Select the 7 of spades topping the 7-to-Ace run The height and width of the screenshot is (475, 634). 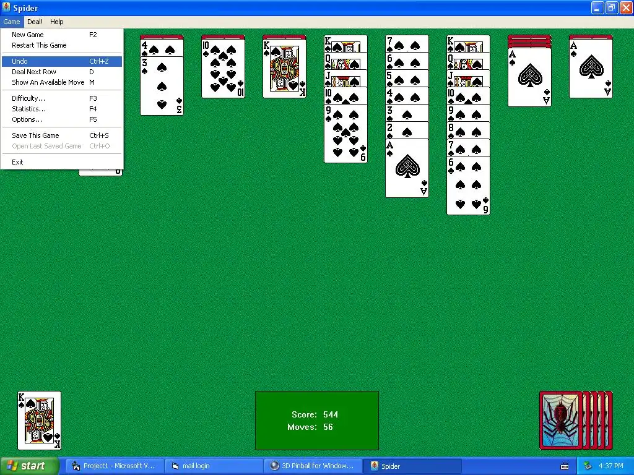point(407,44)
